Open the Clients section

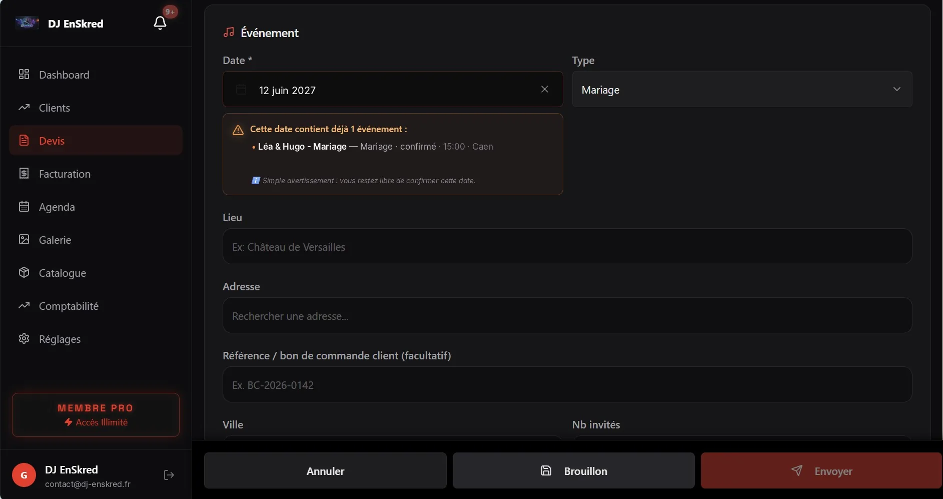tap(96, 108)
